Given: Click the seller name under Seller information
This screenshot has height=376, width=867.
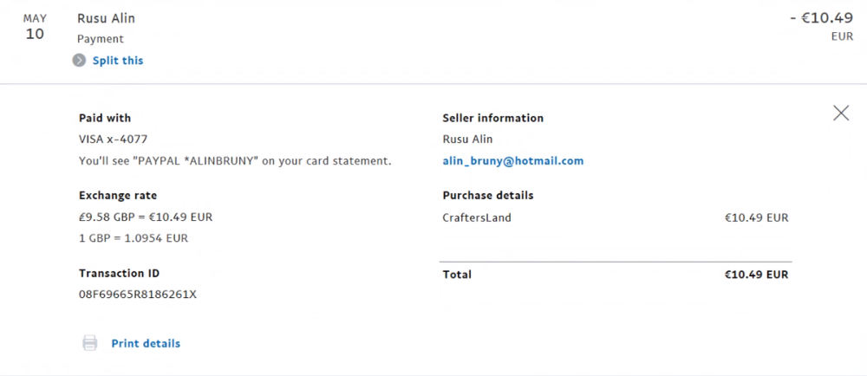Looking at the screenshot, I should click(467, 139).
